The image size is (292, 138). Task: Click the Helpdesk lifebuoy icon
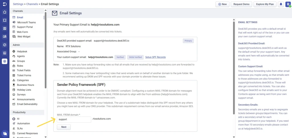coord(14,51)
